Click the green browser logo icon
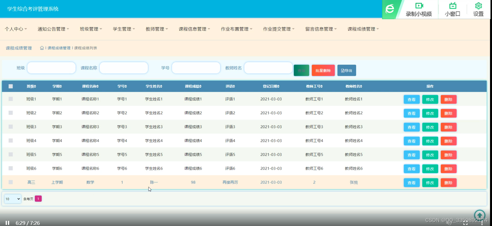This screenshot has width=492, height=226. [389, 9]
